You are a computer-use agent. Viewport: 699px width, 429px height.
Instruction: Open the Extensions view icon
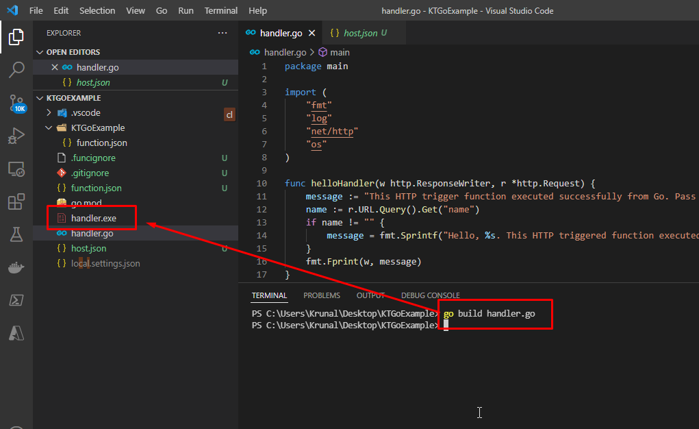click(x=16, y=201)
